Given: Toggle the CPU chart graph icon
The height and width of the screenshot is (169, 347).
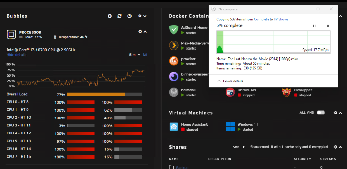Looking at the screenshot, I should (145, 55).
